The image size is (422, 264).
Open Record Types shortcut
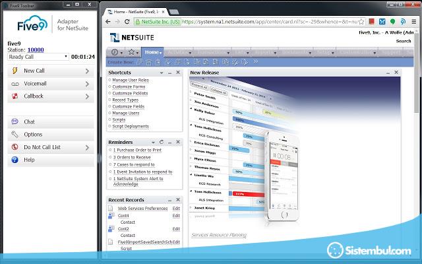[125, 100]
